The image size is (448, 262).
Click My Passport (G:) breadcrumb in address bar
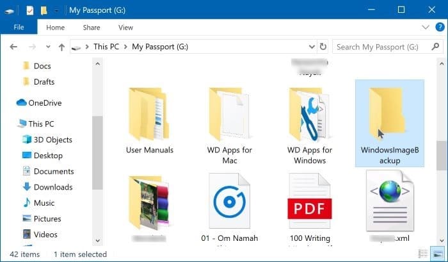pos(160,47)
